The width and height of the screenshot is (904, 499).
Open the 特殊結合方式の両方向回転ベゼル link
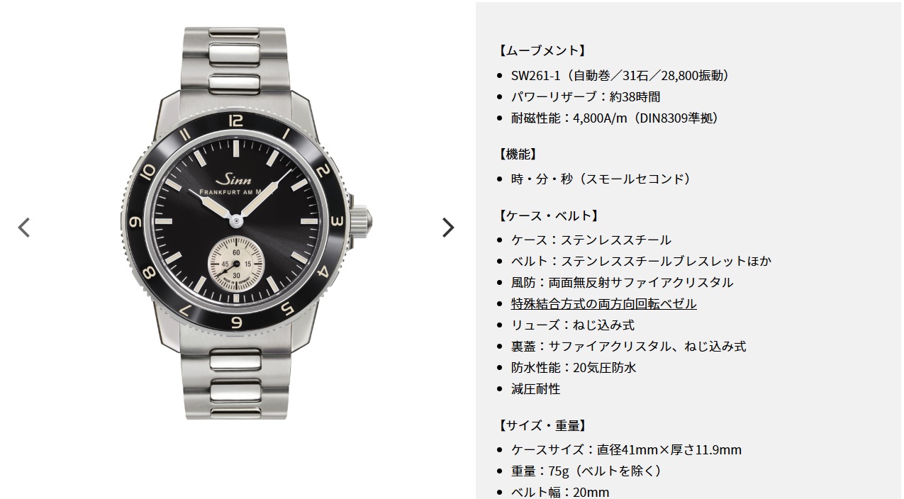(603, 303)
